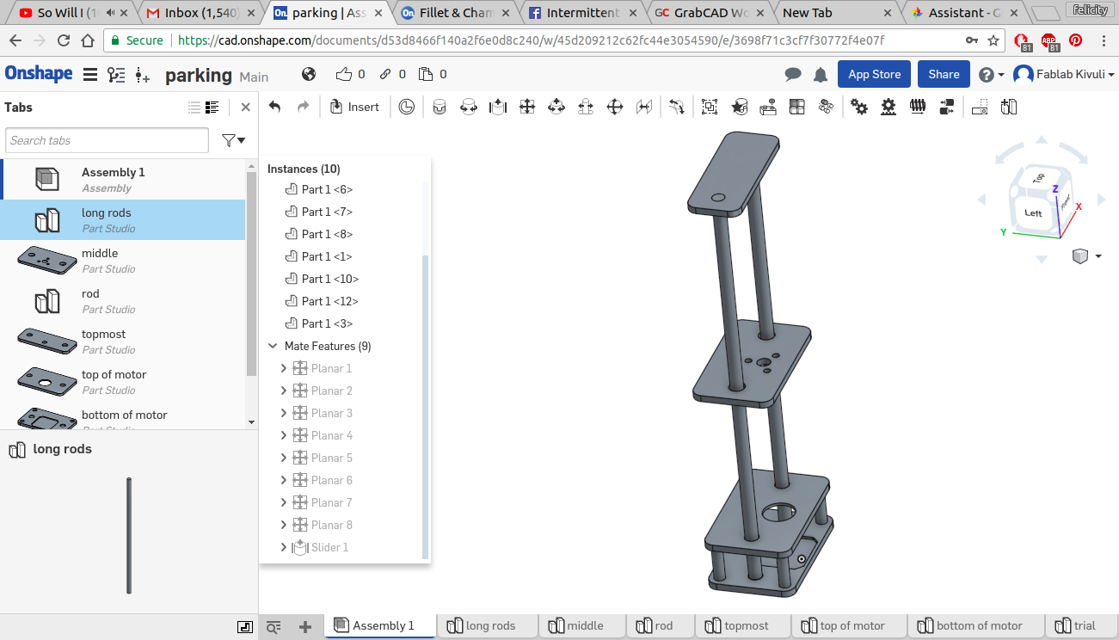This screenshot has height=640, width=1119.
Task: Switch tabs panel to detailed list view
Action: (x=212, y=108)
